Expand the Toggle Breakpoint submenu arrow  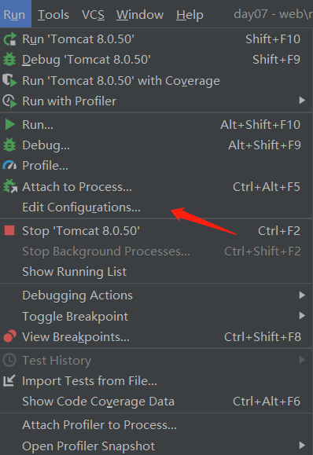click(x=302, y=316)
